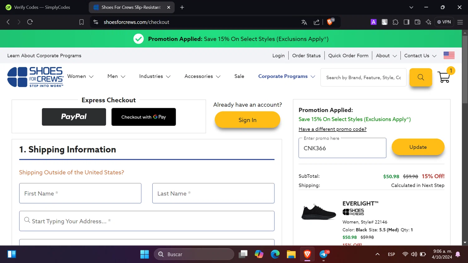468x263 pixels.
Task: Open the notifications bell icon
Action: pos(458,254)
